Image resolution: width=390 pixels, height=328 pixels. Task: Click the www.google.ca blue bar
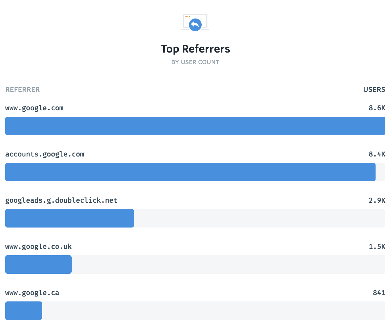(24, 311)
